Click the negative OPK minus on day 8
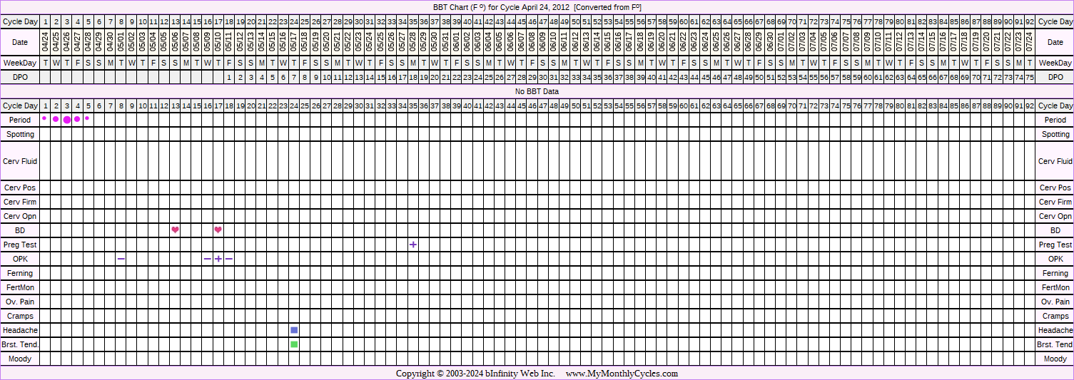Image resolution: width=1074 pixels, height=380 pixels. (x=121, y=259)
